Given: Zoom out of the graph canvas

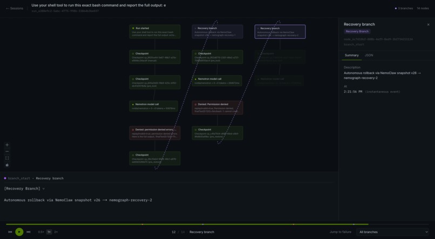Looking at the screenshot, I should [x=7, y=152].
